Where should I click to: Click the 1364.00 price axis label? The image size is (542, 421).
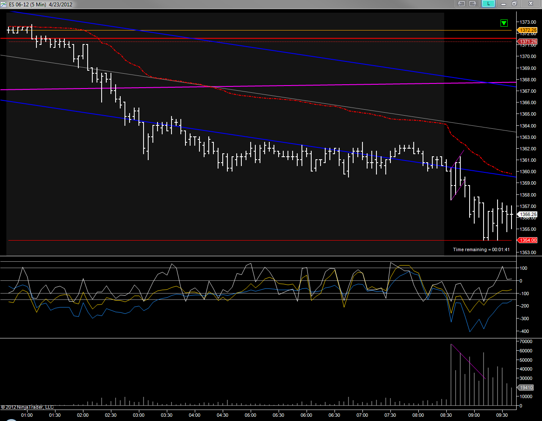528,126
